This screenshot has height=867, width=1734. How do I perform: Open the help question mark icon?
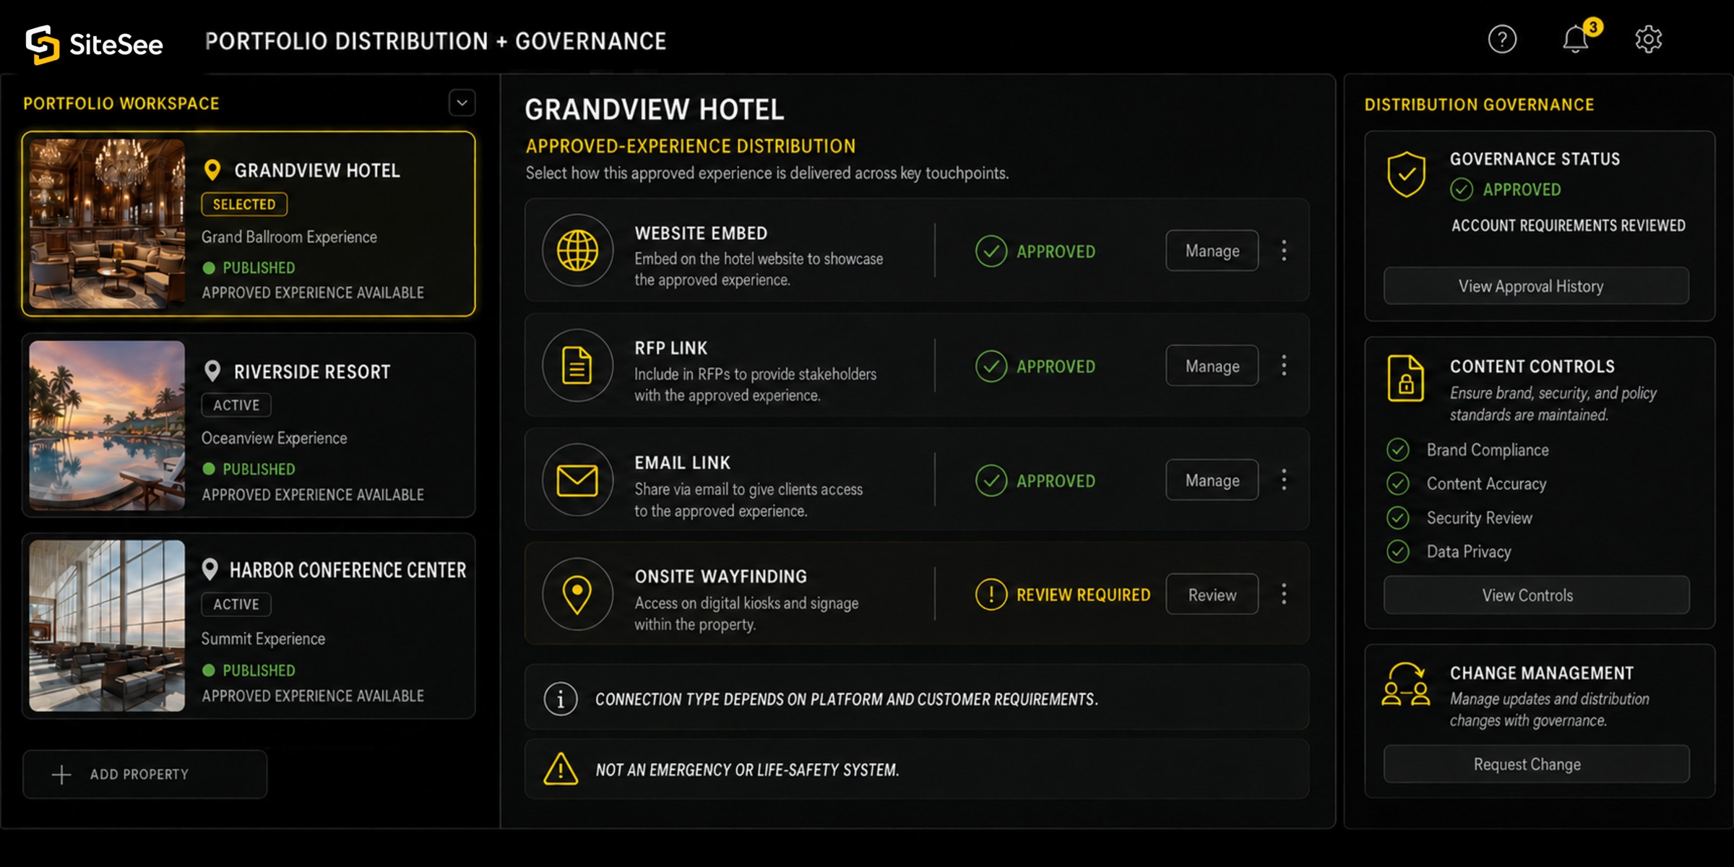tap(1502, 39)
